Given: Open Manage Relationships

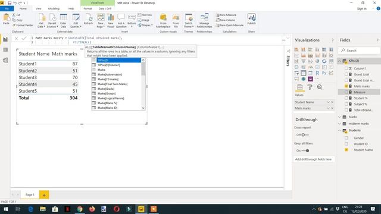Looking at the screenshot, I should (x=204, y=20).
